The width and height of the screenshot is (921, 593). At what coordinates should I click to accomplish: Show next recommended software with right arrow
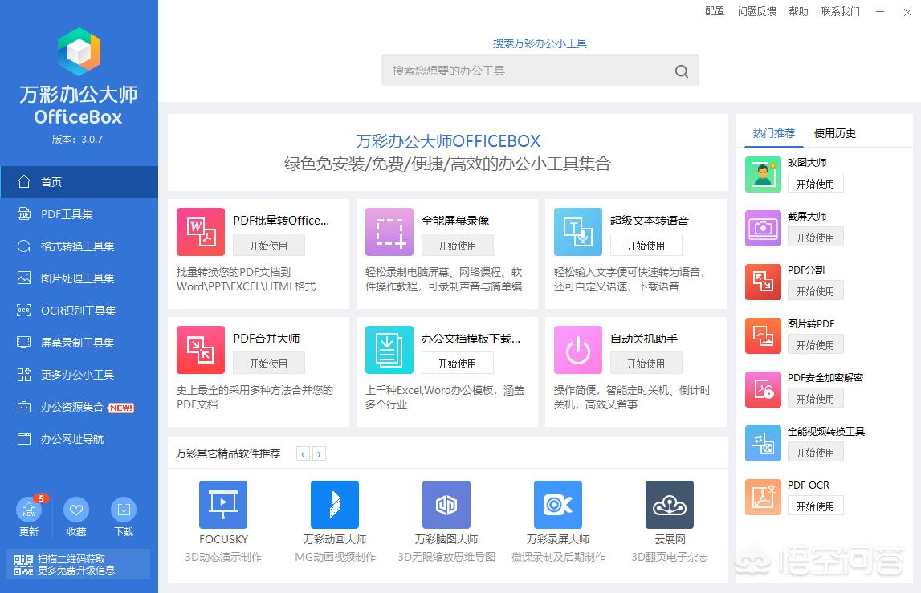pos(319,454)
